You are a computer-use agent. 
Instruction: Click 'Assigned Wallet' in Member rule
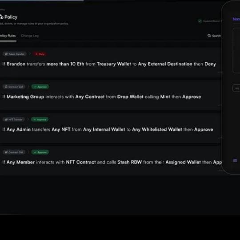pyautogui.click(x=183, y=162)
